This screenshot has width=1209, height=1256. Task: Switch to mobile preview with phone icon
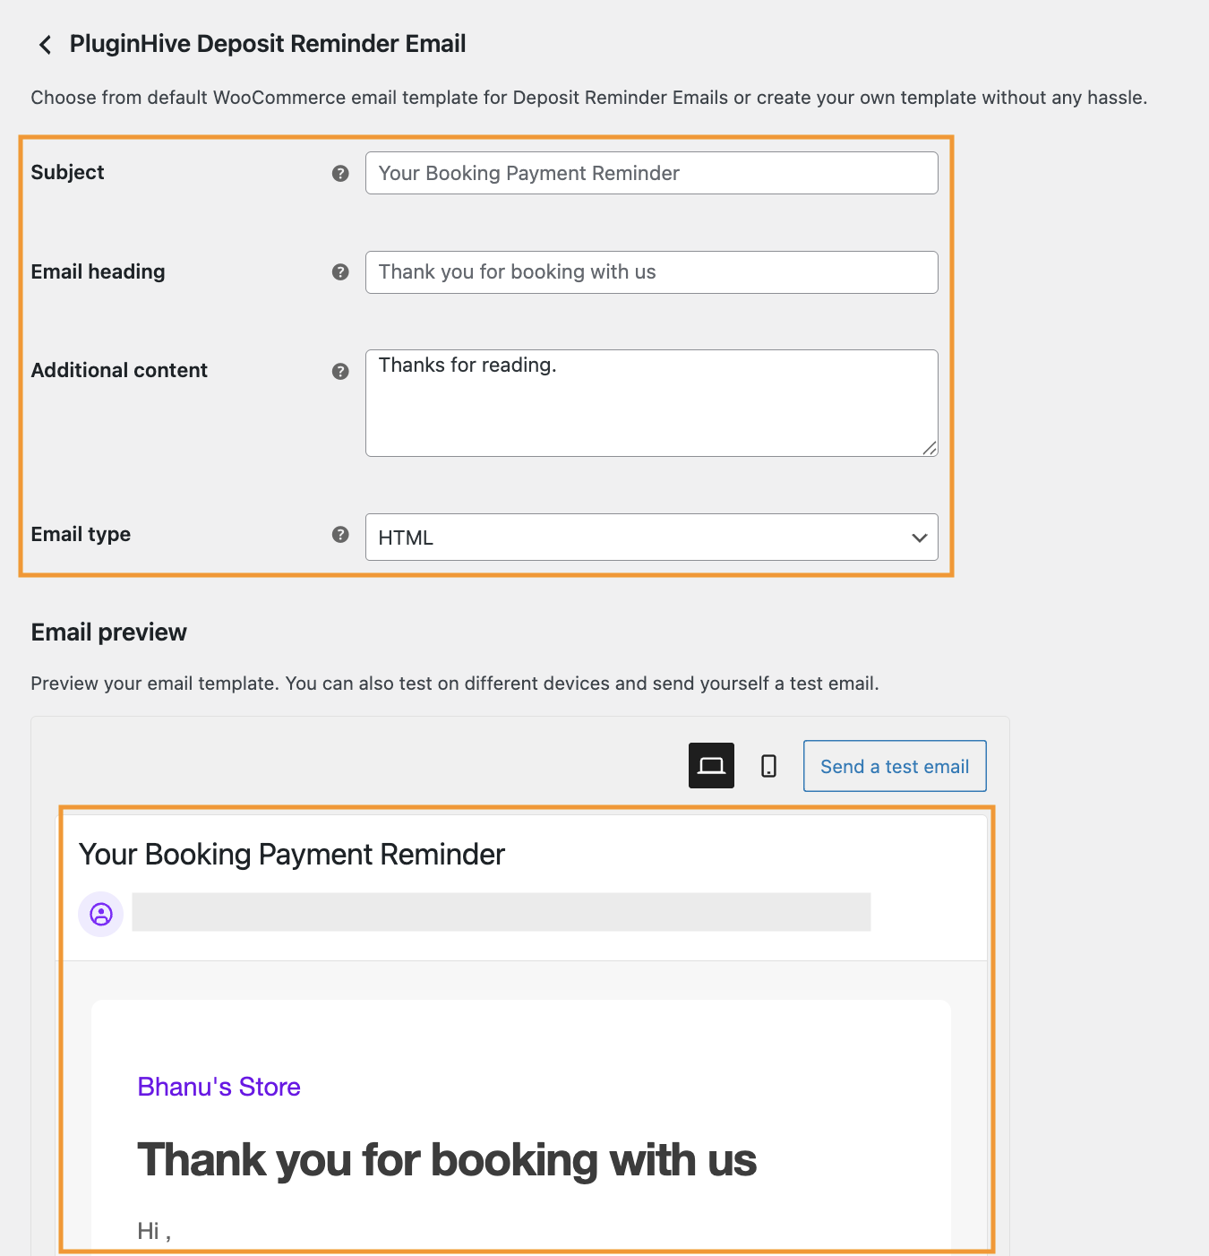768,766
